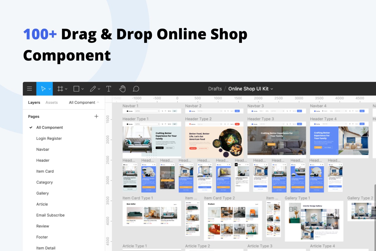Select the Move tool
This screenshot has height=251, width=376.
click(x=43, y=89)
